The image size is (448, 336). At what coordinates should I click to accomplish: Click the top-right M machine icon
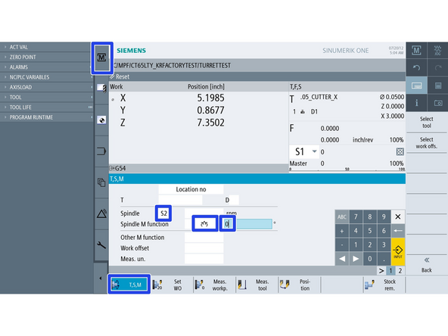click(x=416, y=51)
